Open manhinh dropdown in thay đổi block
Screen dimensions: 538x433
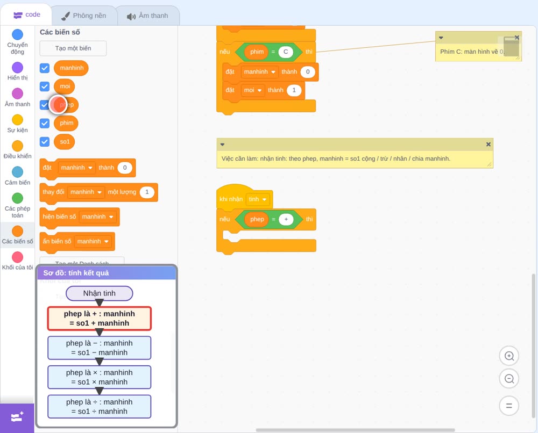click(x=86, y=192)
